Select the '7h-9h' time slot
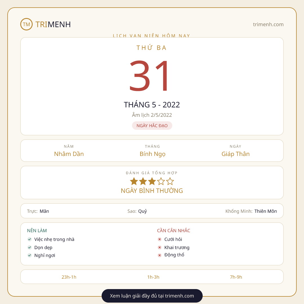Image resolution: width=304 pixels, height=304 pixels. (236, 277)
